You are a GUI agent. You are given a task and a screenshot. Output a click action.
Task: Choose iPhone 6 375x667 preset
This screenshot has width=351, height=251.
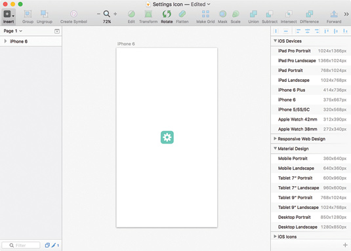coord(311,100)
